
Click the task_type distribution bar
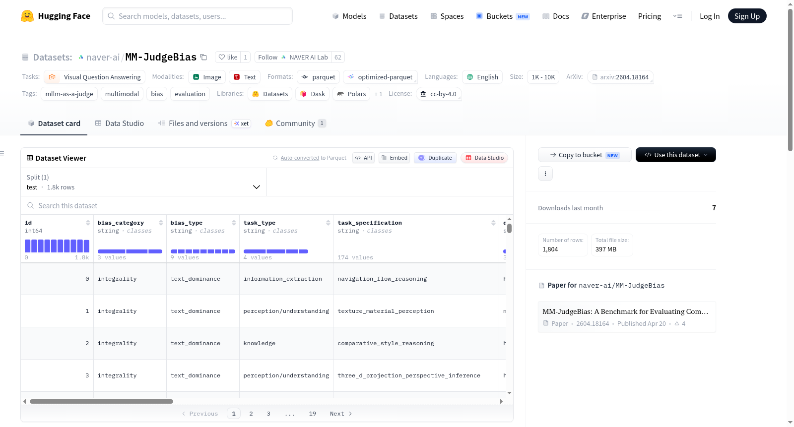coord(276,251)
